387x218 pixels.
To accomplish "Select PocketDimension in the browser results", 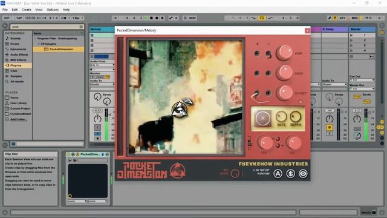I will pyautogui.click(x=59, y=49).
